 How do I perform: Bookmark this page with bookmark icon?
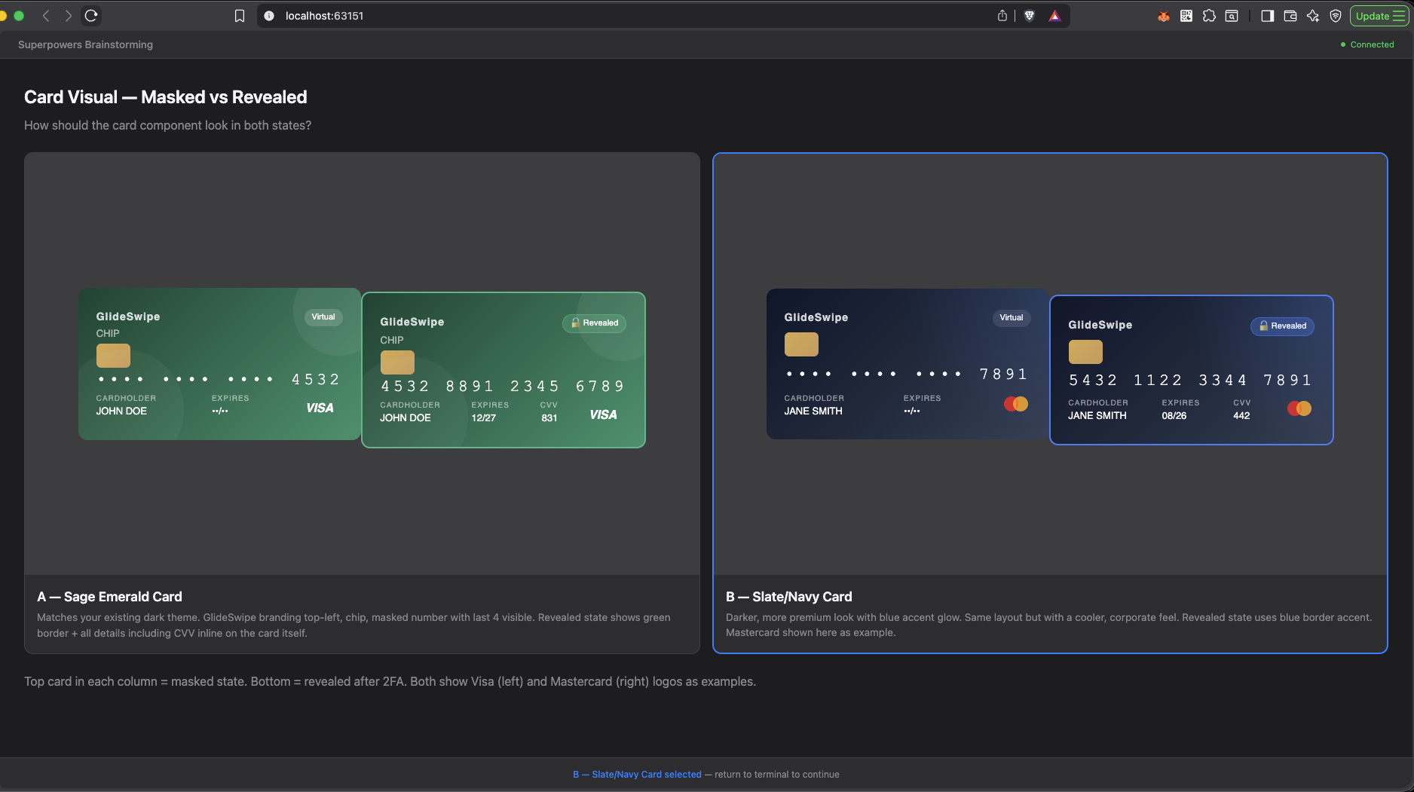point(240,16)
